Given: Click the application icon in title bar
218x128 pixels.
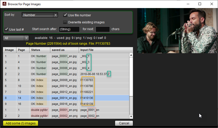Looking at the screenshot, I should [x=4, y=4].
